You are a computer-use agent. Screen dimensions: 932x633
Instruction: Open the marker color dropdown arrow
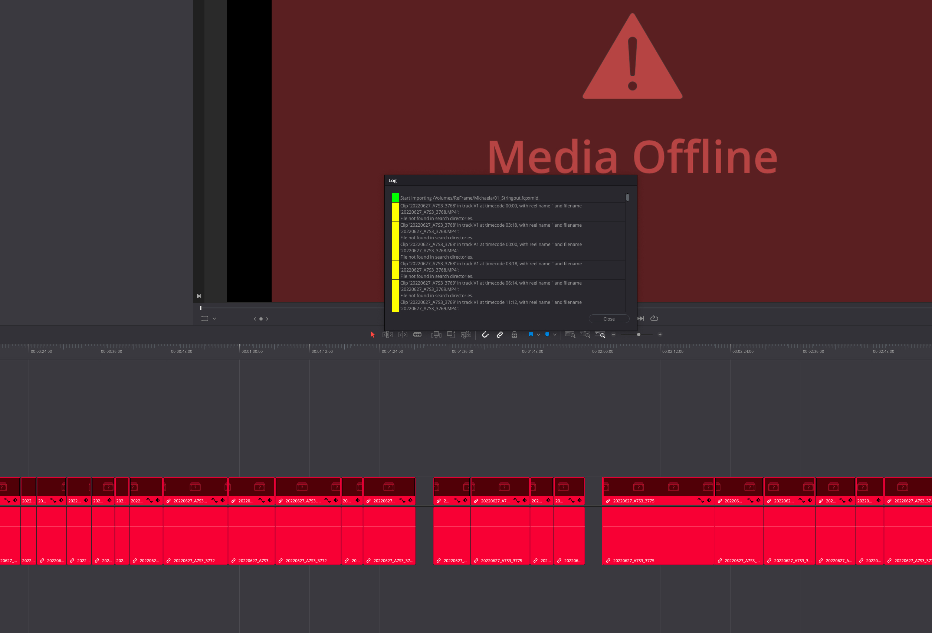point(555,335)
